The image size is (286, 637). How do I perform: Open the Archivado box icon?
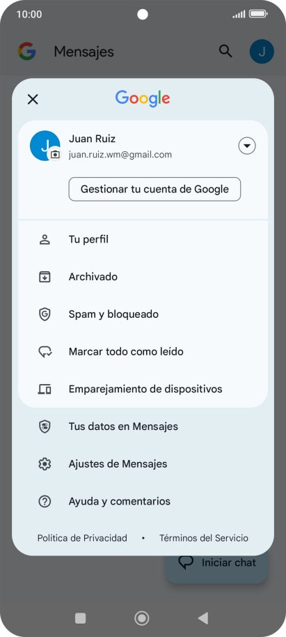[x=45, y=277]
